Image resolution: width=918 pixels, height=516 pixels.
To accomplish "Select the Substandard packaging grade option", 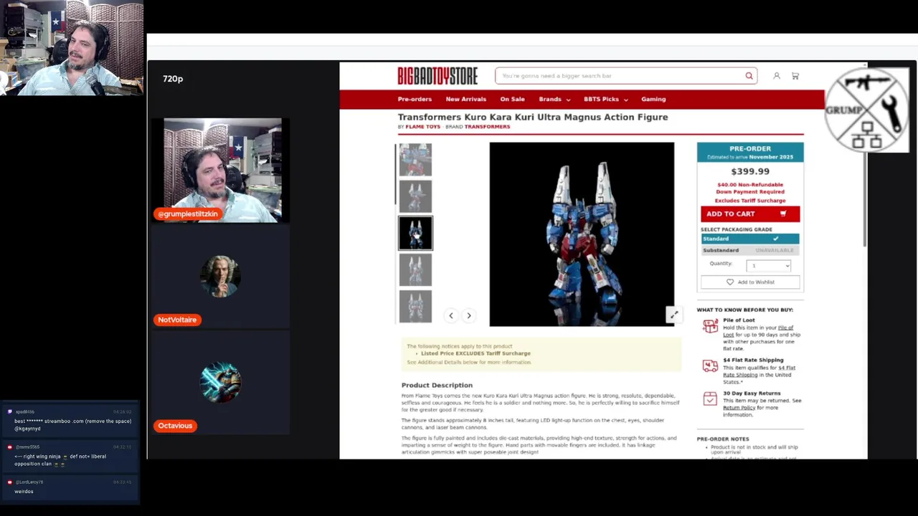I will pos(749,250).
